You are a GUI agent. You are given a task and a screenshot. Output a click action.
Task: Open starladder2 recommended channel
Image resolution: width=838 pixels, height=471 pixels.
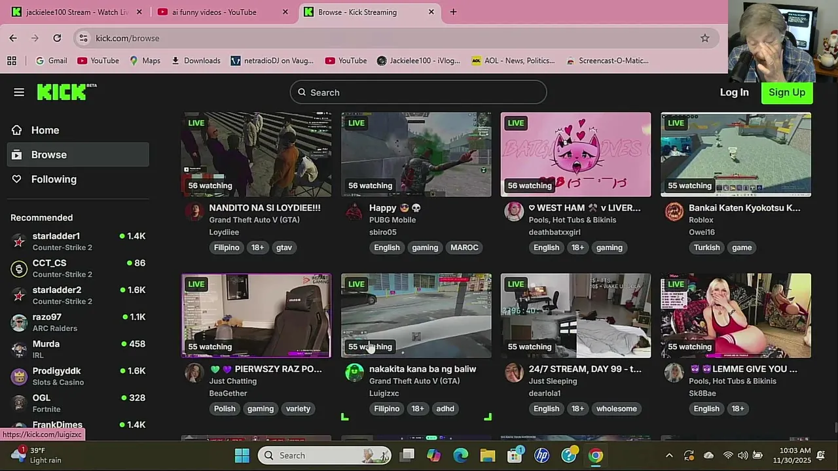tap(78, 295)
